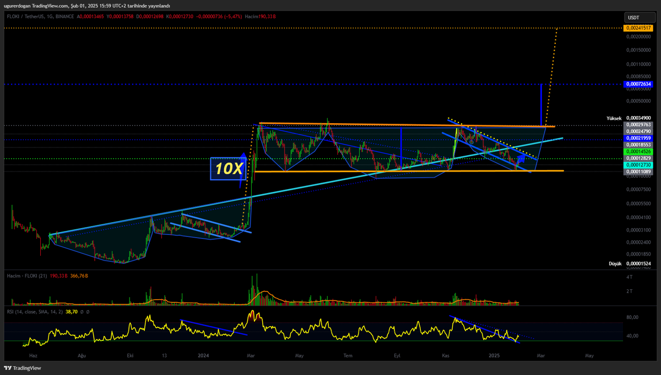Click the blue price label 0,00072634
Screen dimensions: 661x375
point(637,84)
